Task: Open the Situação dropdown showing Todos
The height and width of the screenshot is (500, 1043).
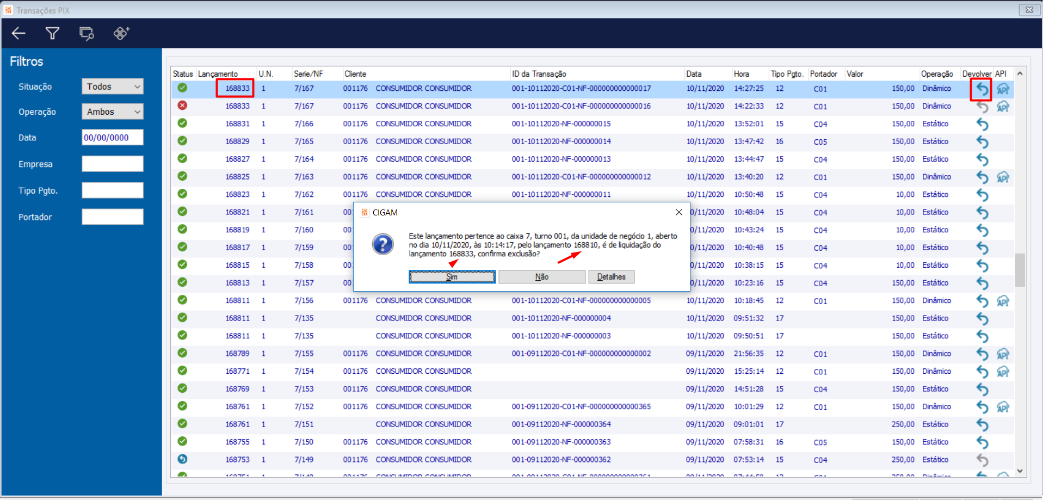Action: [x=113, y=87]
